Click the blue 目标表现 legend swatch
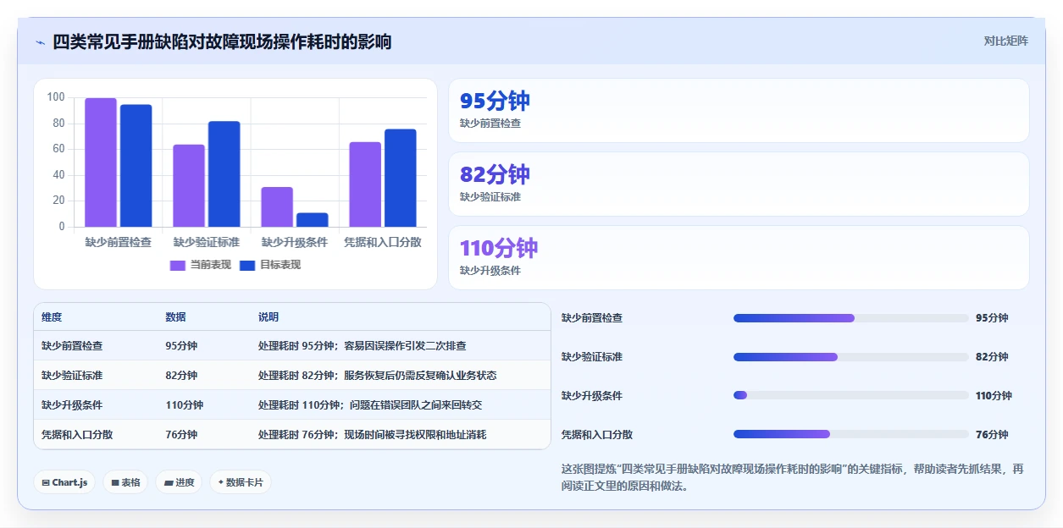This screenshot has height=528, width=1063. (x=247, y=266)
